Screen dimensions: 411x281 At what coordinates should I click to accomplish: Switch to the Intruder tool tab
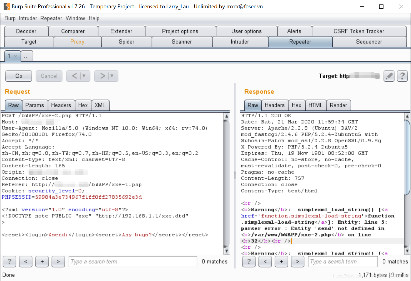click(x=240, y=42)
